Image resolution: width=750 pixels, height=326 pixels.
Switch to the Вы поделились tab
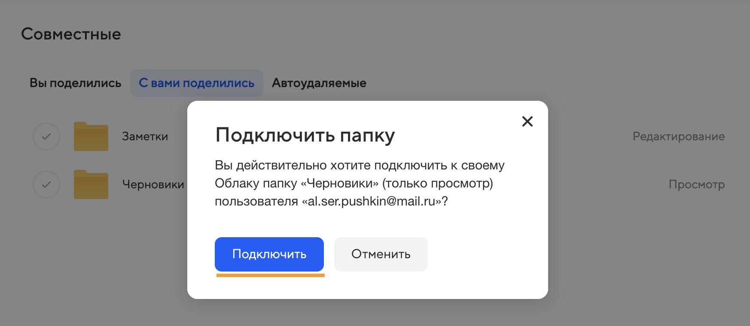click(x=75, y=83)
